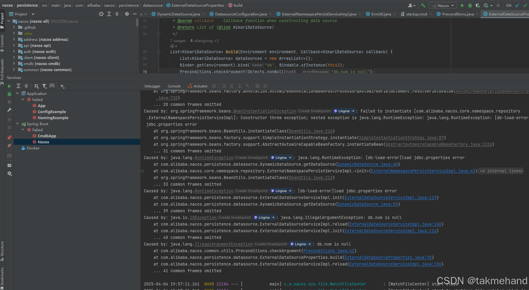The height and width of the screenshot is (290, 529).
Task: Toggle mute breakpoints in Services sidebar
Action: point(9,145)
